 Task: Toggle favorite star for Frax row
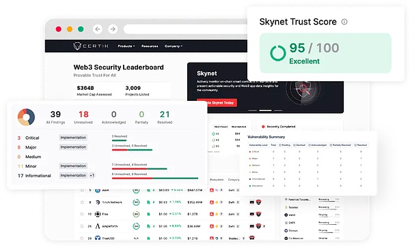click(x=82, y=214)
